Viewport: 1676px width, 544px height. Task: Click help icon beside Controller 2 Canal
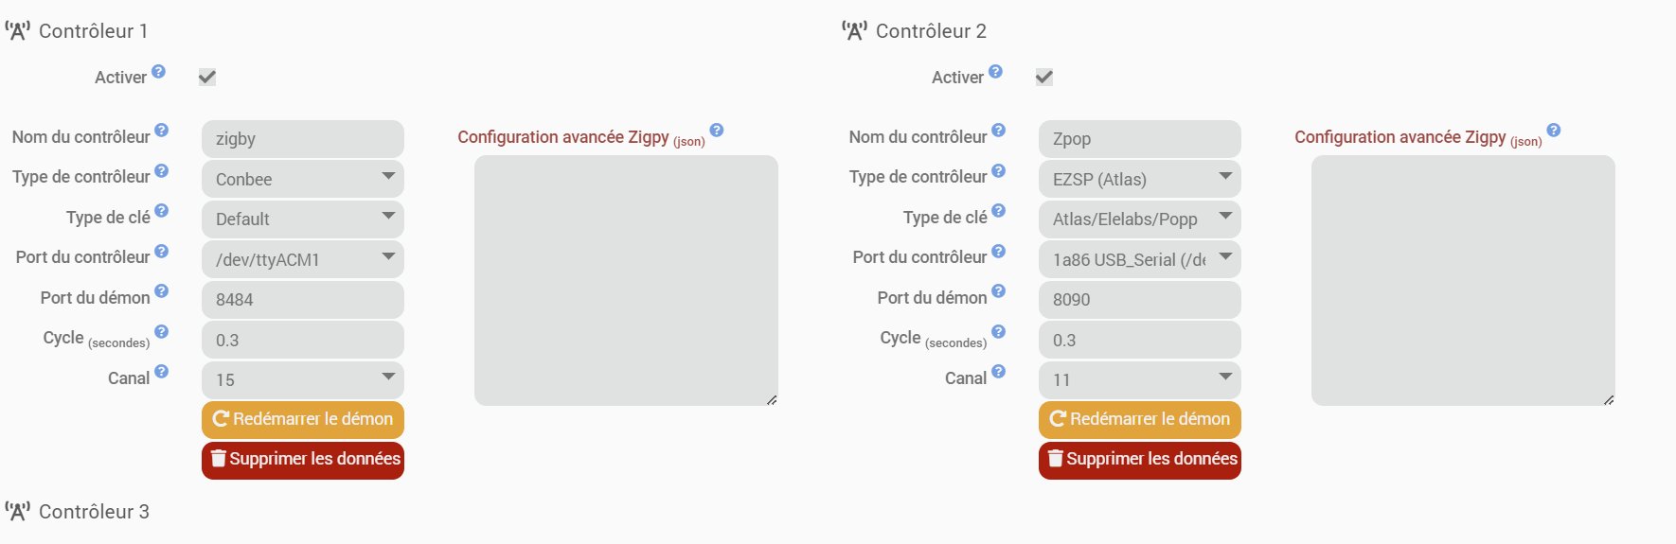click(x=999, y=372)
